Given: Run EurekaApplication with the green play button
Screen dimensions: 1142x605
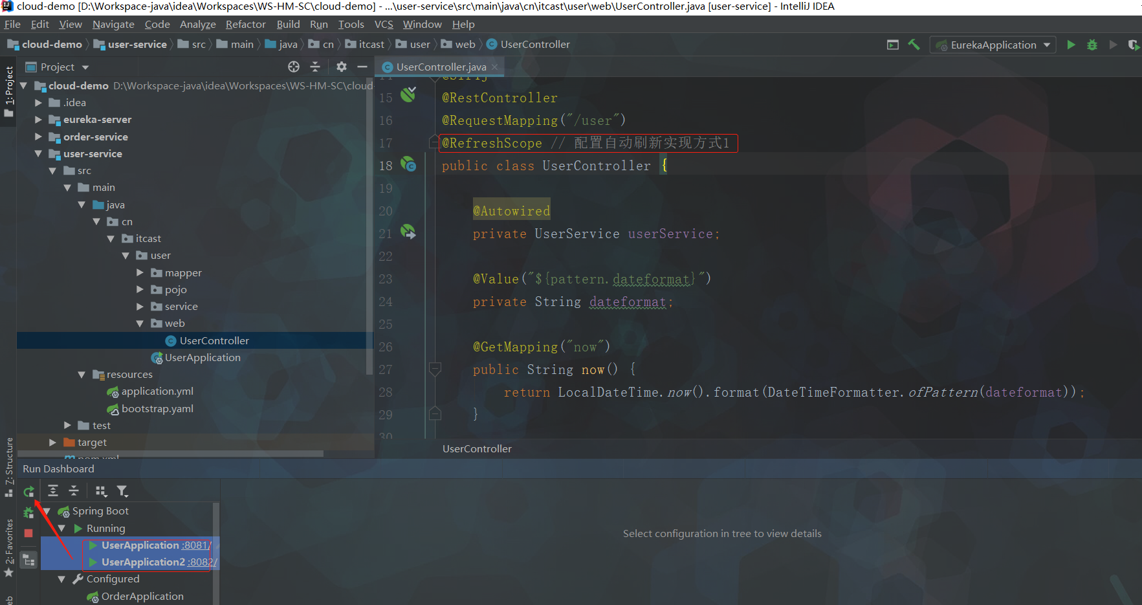Looking at the screenshot, I should [x=1071, y=45].
